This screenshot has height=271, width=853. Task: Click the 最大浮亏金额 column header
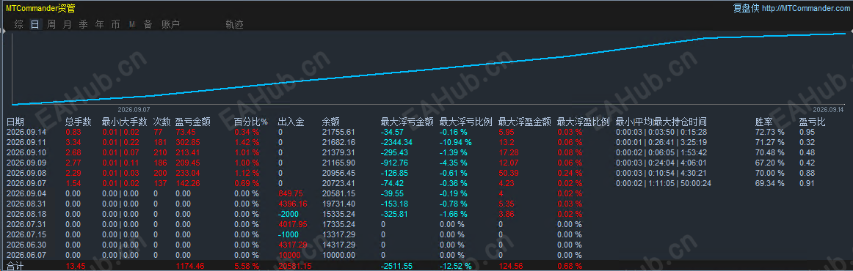point(407,122)
